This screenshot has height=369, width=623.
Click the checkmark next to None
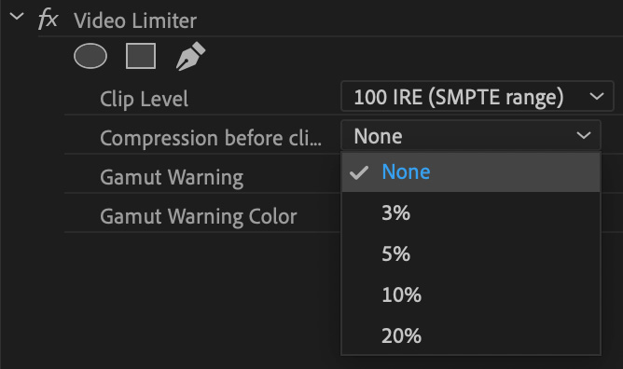point(359,172)
